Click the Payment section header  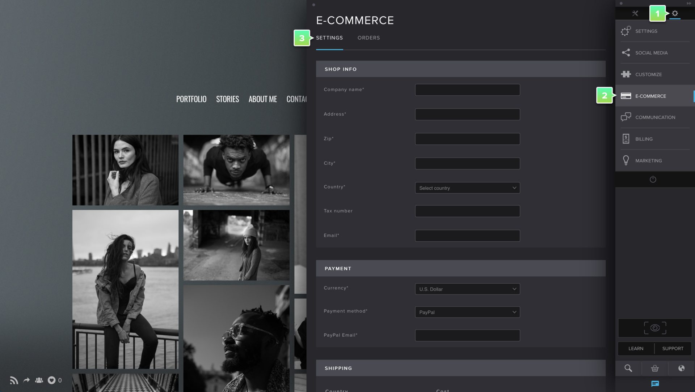[x=460, y=268]
